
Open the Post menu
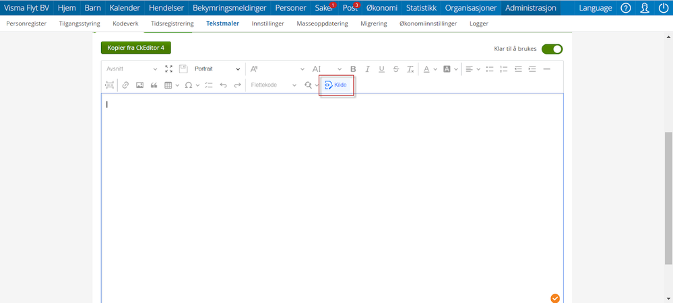click(350, 7)
